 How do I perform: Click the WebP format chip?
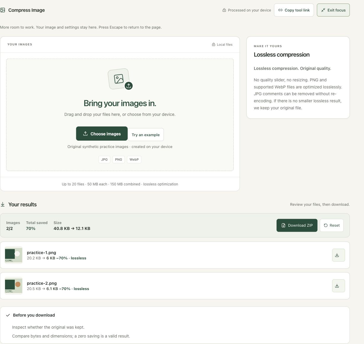[x=134, y=159]
